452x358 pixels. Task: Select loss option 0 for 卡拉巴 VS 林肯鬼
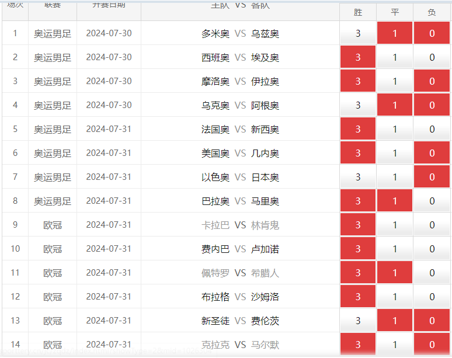[432, 224]
